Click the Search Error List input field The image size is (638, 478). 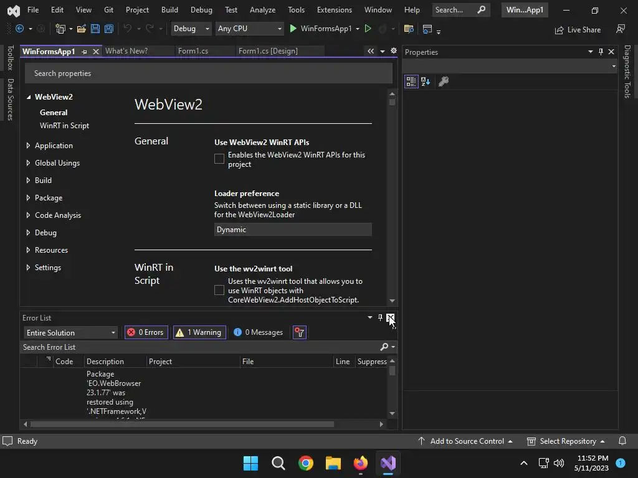(199, 347)
